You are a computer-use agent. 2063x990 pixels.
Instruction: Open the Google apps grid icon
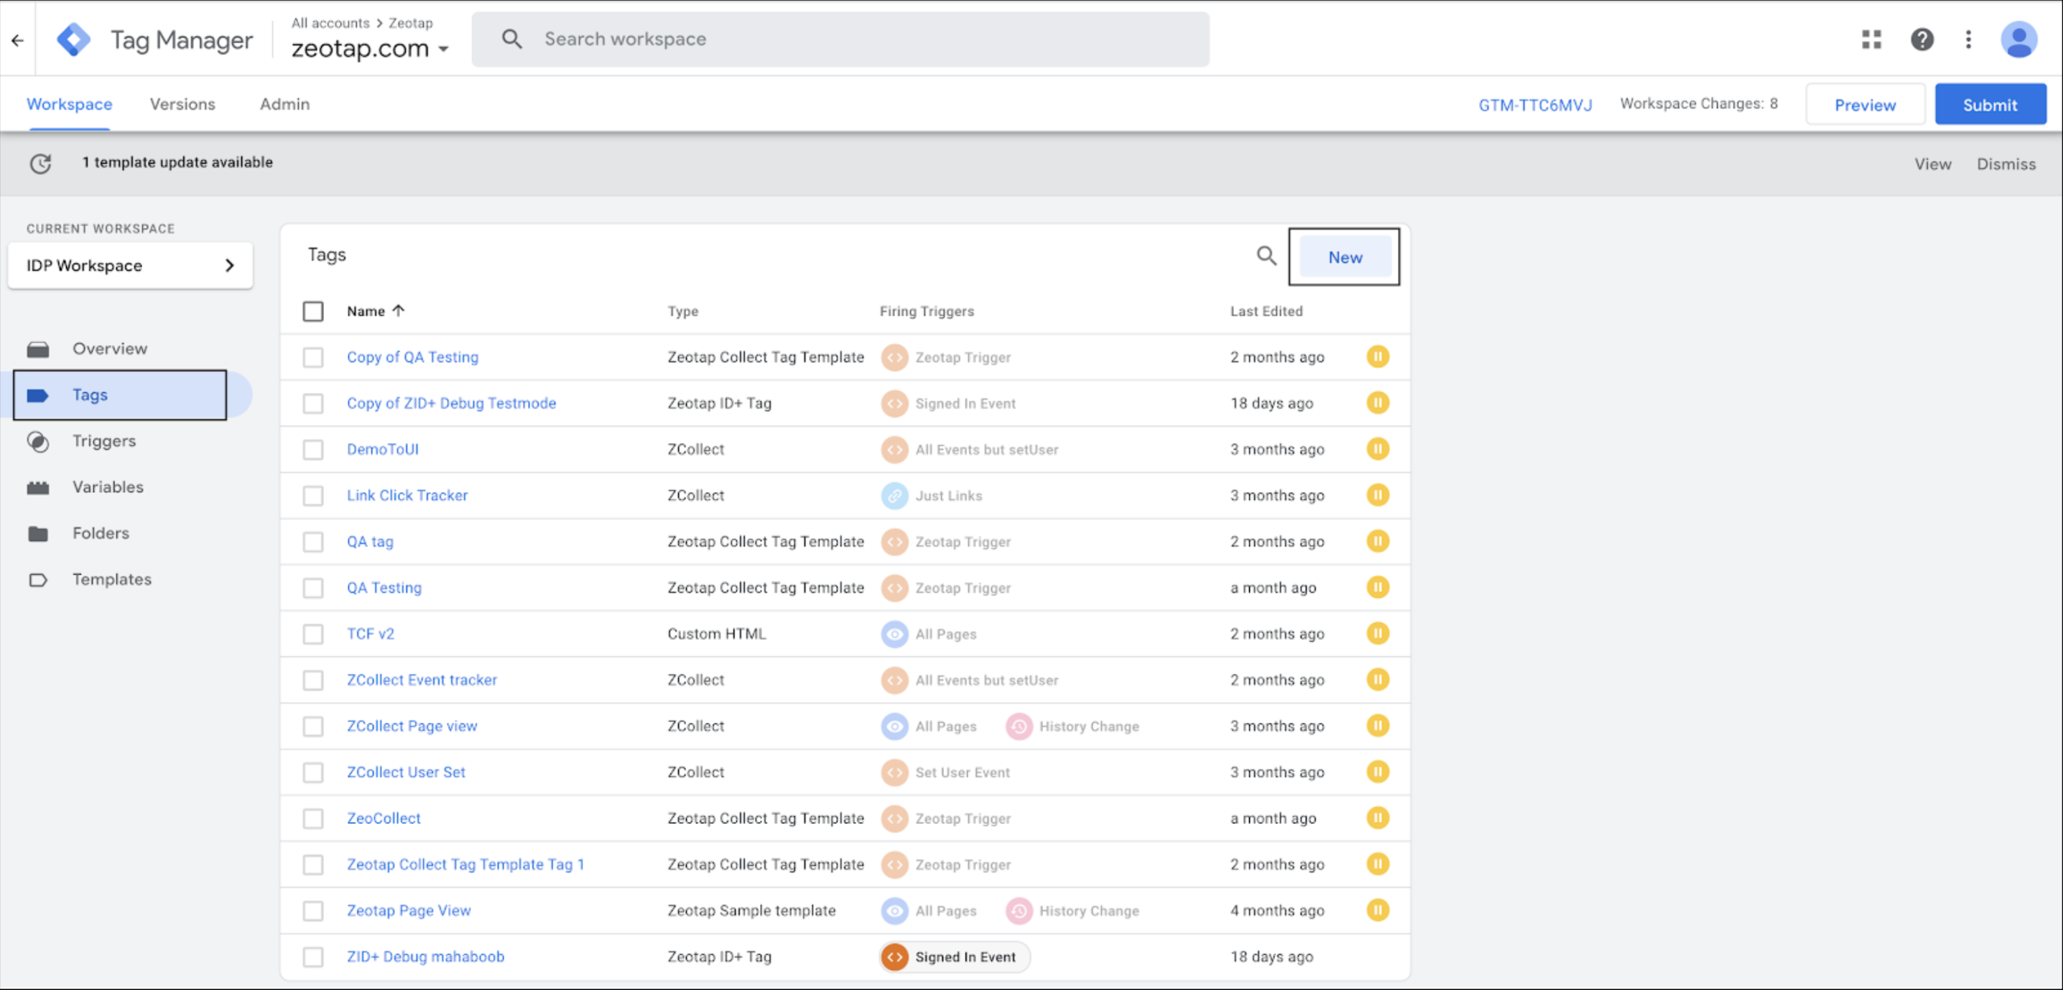tap(1870, 40)
